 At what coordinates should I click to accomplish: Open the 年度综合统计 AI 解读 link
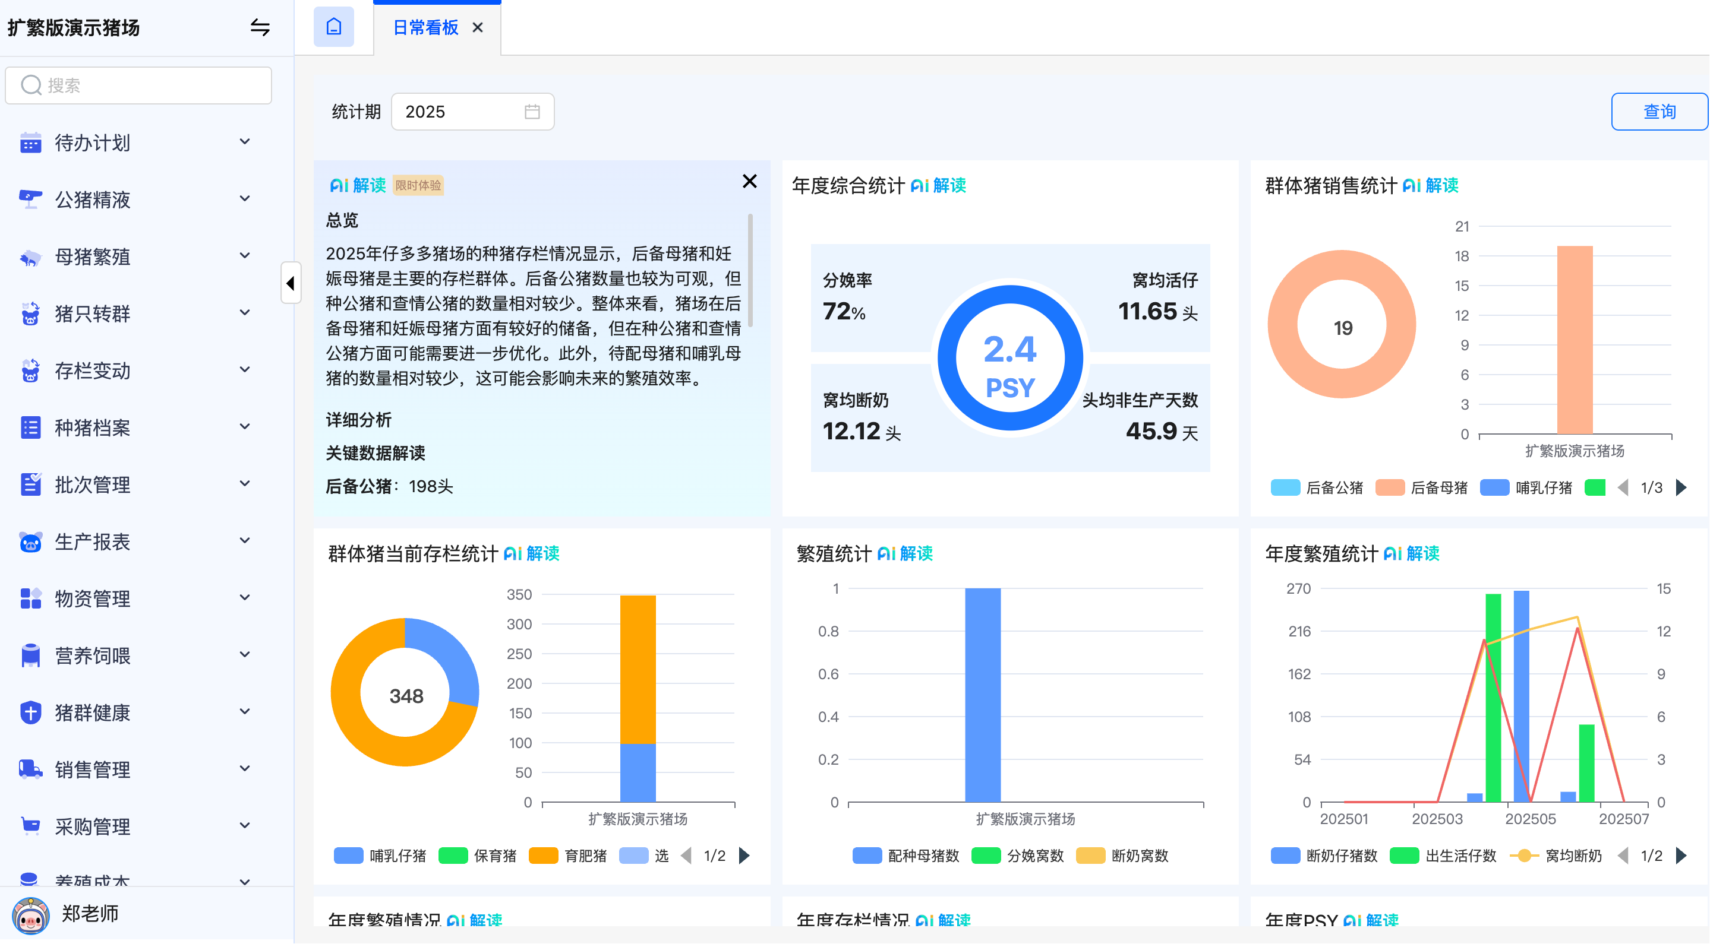pyautogui.click(x=938, y=186)
